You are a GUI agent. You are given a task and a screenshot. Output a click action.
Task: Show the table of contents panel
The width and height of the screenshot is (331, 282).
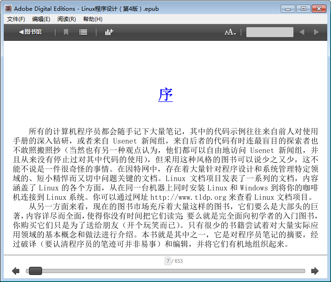[x=83, y=32]
